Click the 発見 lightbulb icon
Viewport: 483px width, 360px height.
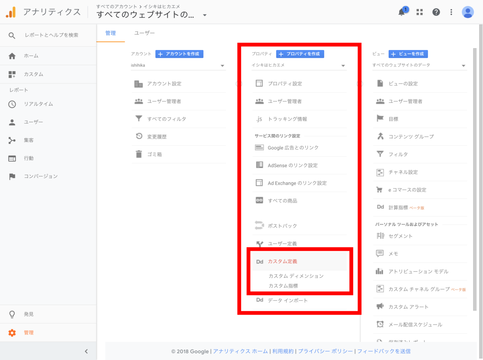12,314
